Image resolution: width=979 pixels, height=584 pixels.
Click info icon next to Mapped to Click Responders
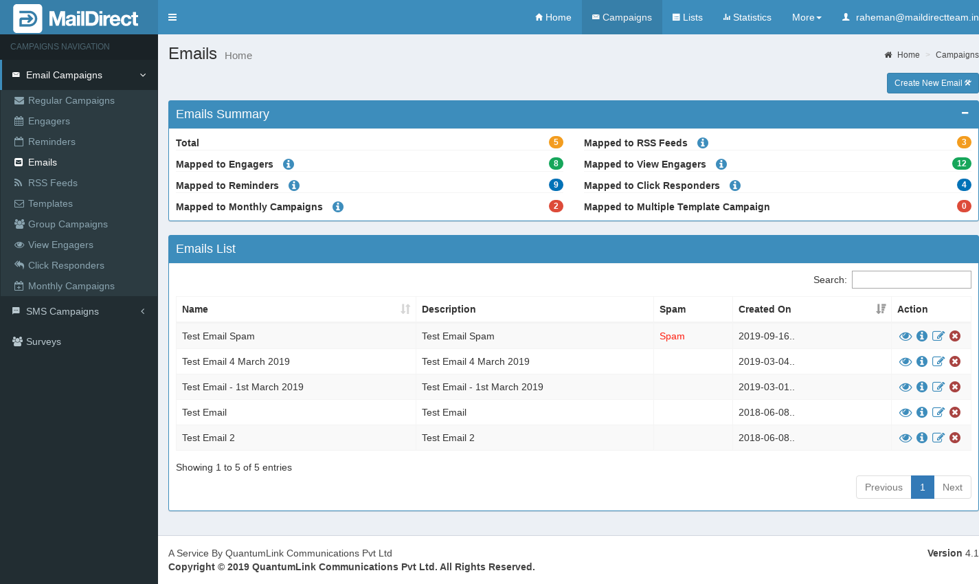735,186
